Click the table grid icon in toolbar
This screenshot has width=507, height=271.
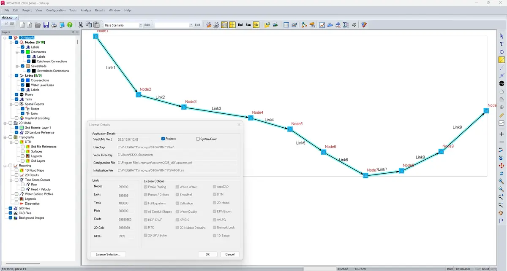(286, 25)
